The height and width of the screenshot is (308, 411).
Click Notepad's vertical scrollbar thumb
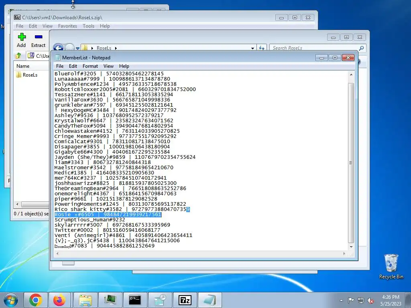351,163
